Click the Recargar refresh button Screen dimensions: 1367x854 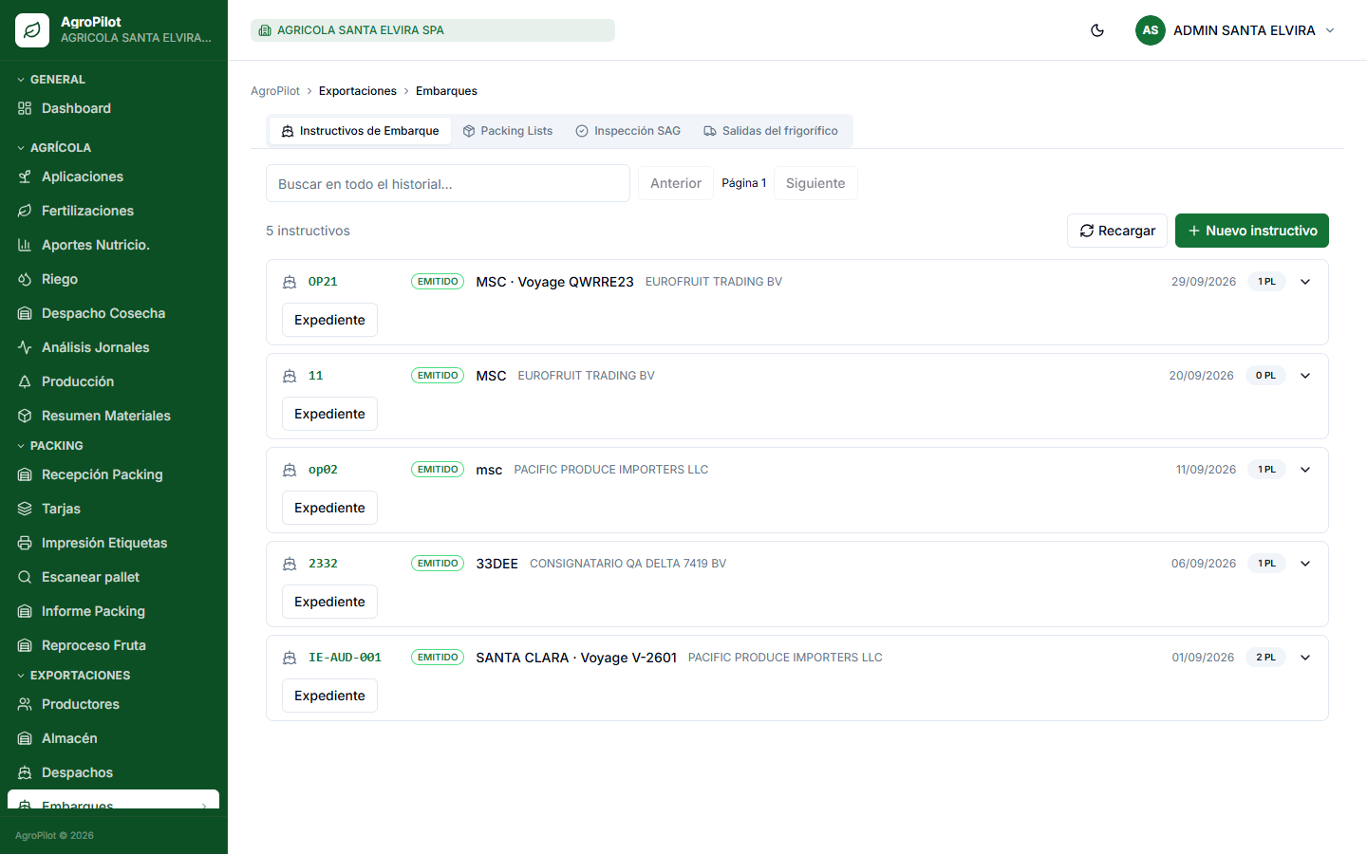(1117, 231)
